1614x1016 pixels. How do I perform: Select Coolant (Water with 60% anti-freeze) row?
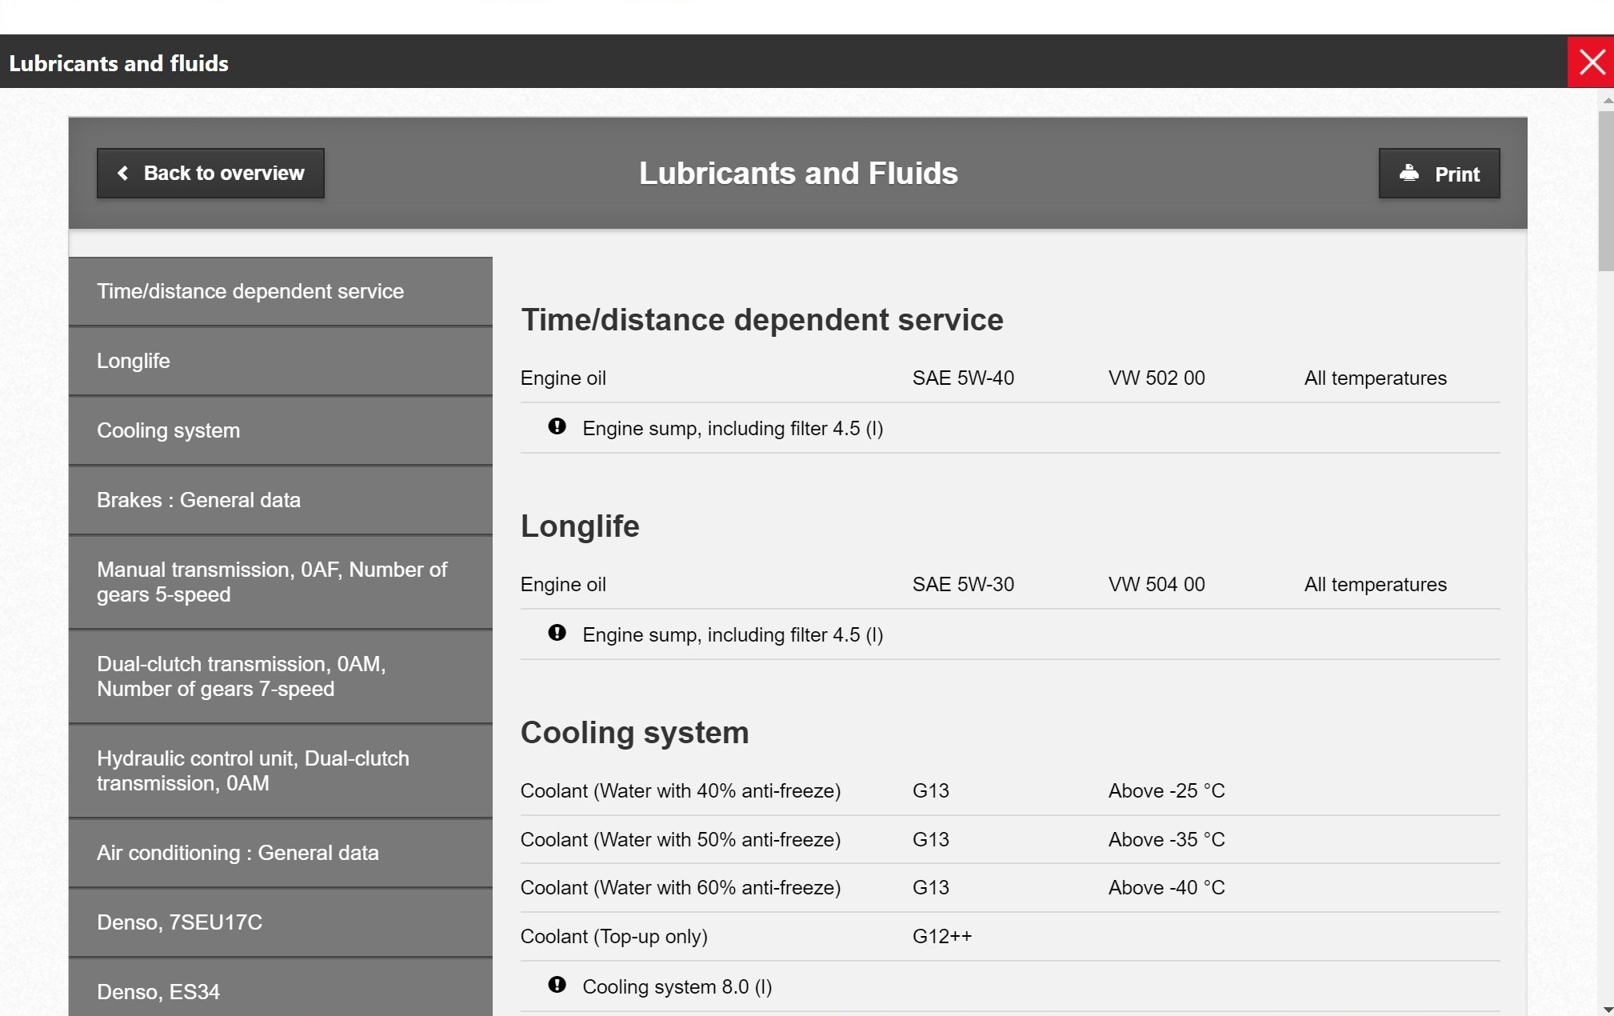(1010, 887)
